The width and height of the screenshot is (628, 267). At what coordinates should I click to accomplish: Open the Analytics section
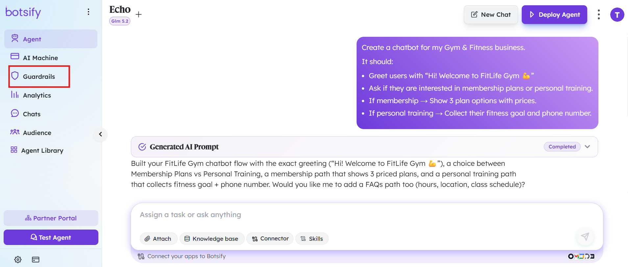37,95
